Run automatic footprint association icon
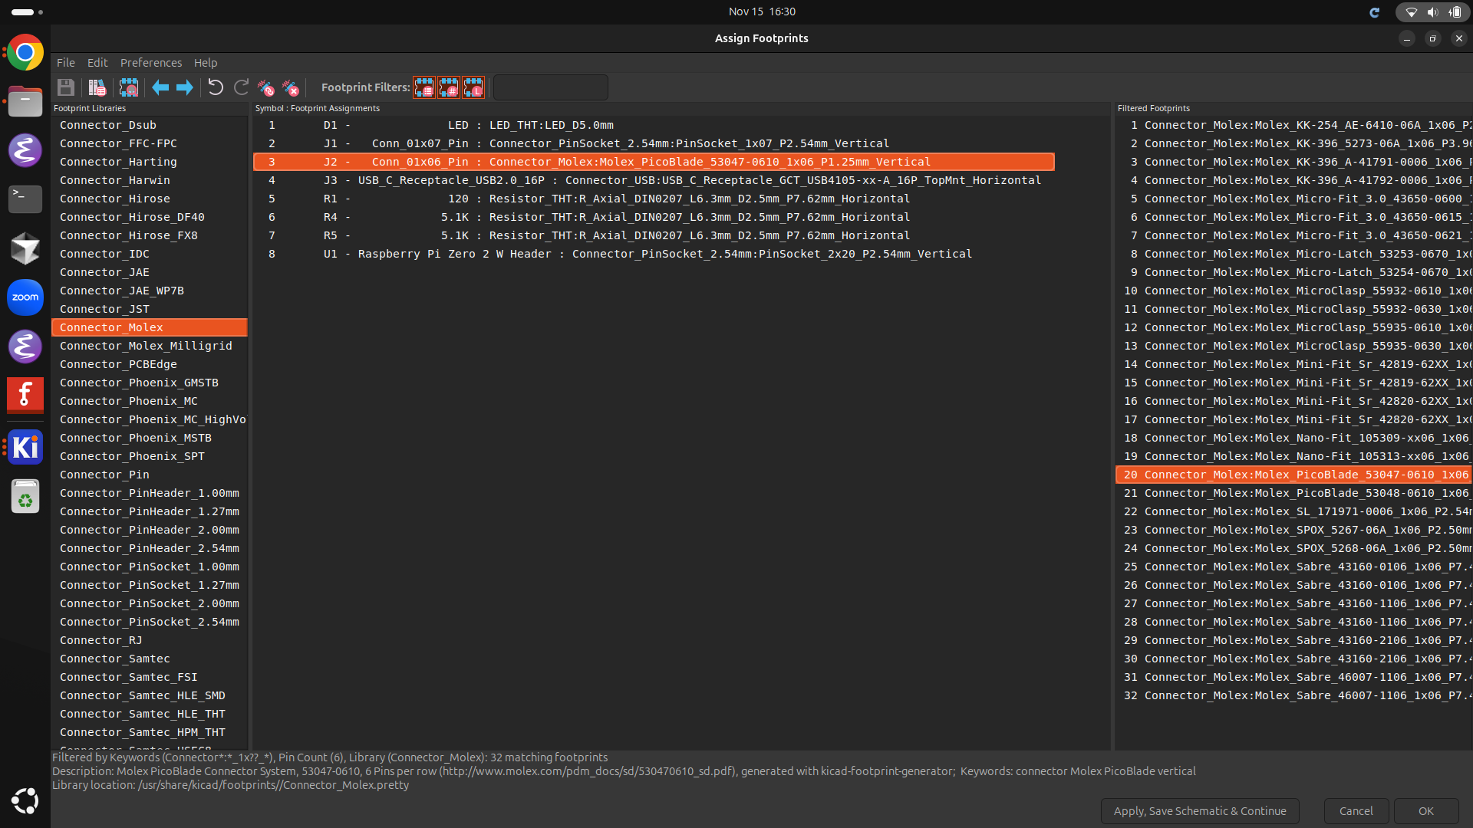Image resolution: width=1473 pixels, height=828 pixels. (x=266, y=87)
